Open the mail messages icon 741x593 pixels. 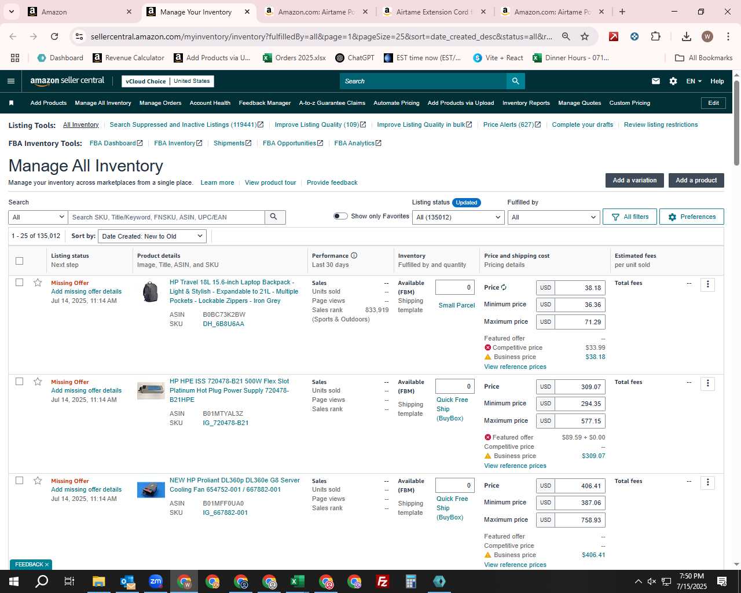(x=655, y=81)
